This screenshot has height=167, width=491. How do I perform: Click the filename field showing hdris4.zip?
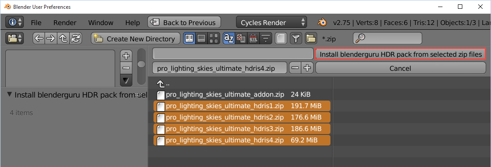(220, 67)
